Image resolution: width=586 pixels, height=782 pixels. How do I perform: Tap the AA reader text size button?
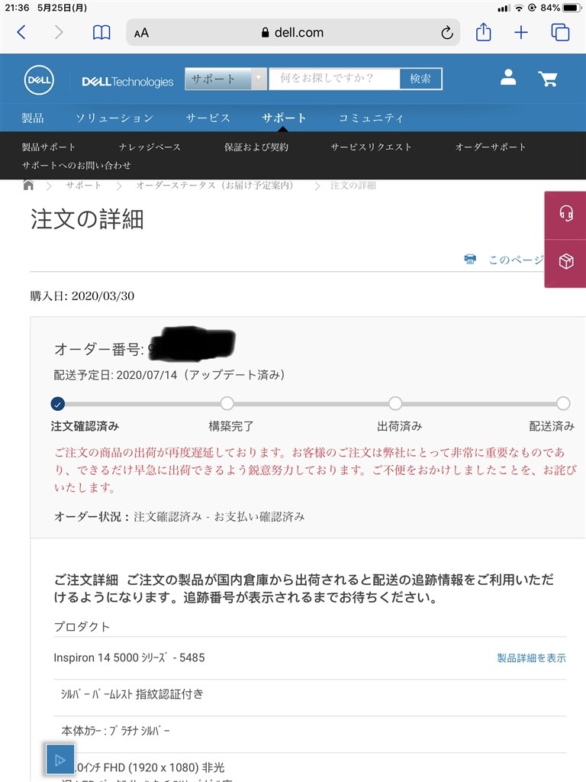tap(141, 33)
